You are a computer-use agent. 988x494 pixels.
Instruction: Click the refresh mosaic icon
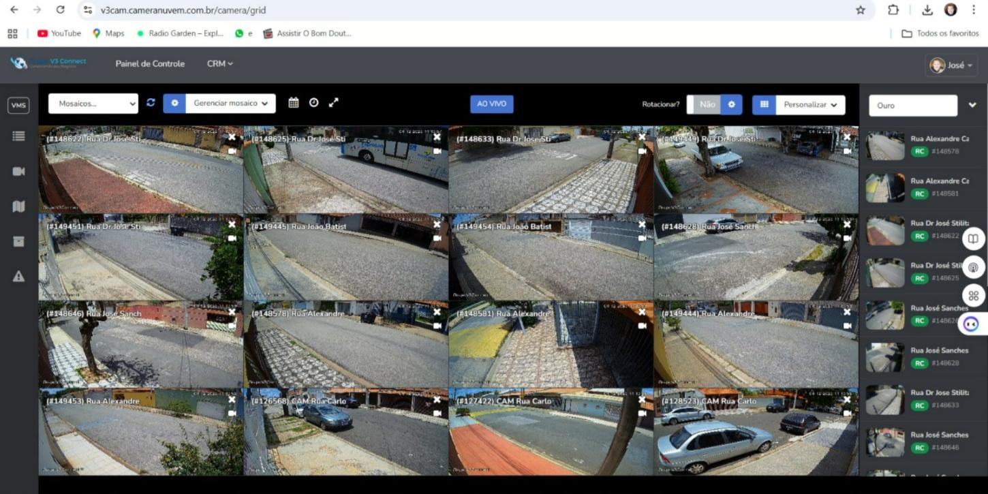pos(151,103)
